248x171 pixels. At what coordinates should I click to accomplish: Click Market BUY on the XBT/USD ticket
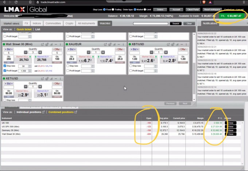pyautogui.click(x=168, y=59)
